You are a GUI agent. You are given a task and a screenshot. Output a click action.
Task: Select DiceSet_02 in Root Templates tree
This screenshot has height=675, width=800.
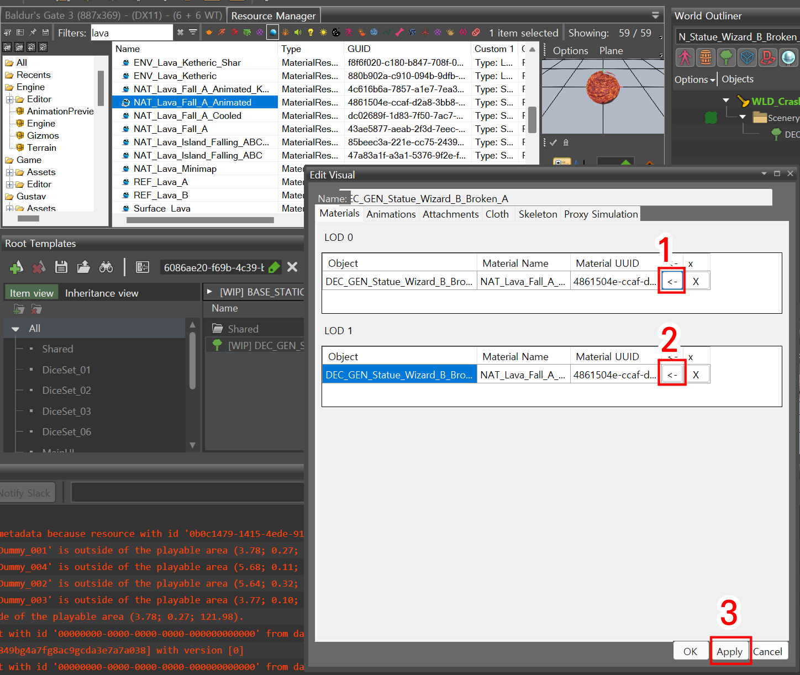66,391
